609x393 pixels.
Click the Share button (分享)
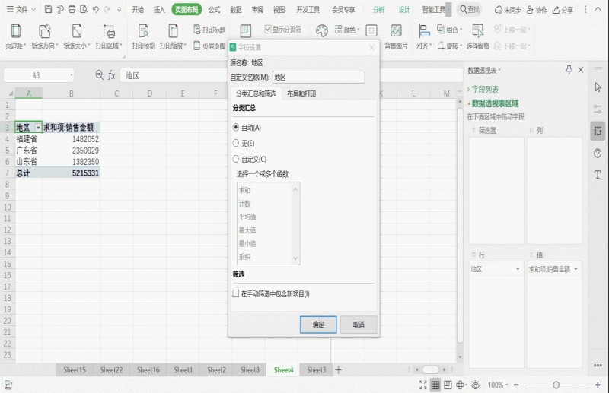(563, 10)
